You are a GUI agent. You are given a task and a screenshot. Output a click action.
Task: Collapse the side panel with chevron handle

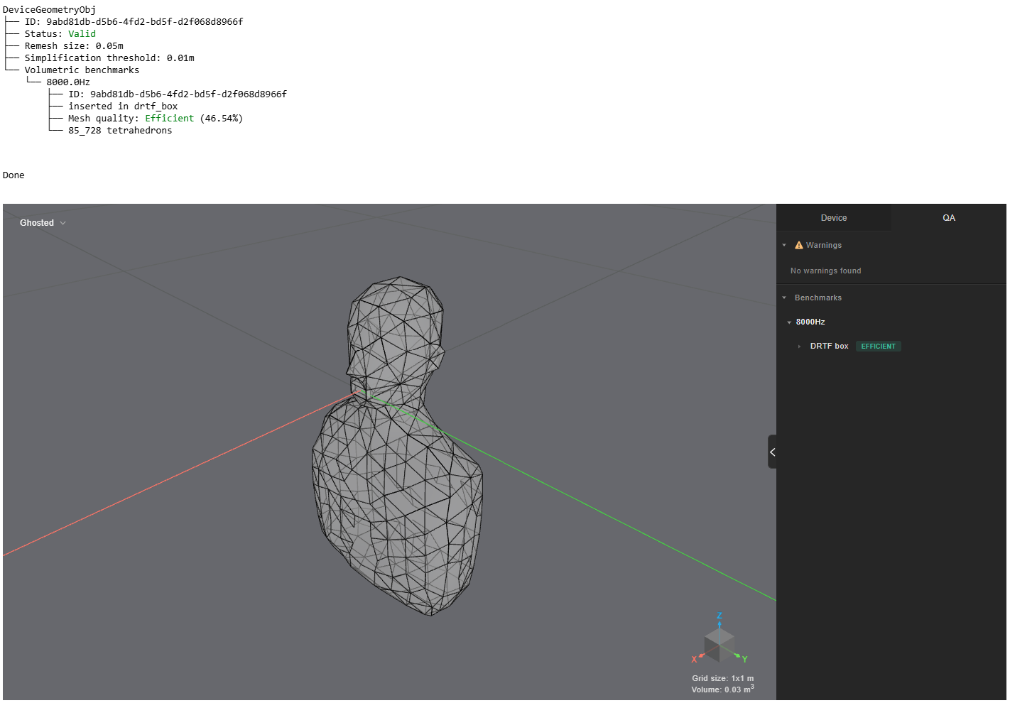[772, 452]
